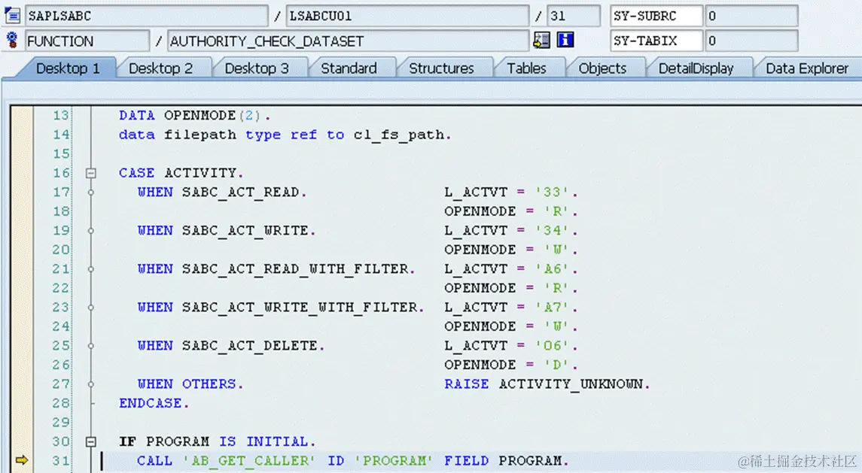Click the AUTHORITY_CHECK_DATASET field
Viewport: 862px width, 473px height.
[348, 41]
